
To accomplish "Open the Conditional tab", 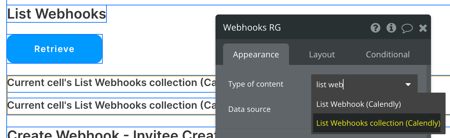I will tap(388, 55).
